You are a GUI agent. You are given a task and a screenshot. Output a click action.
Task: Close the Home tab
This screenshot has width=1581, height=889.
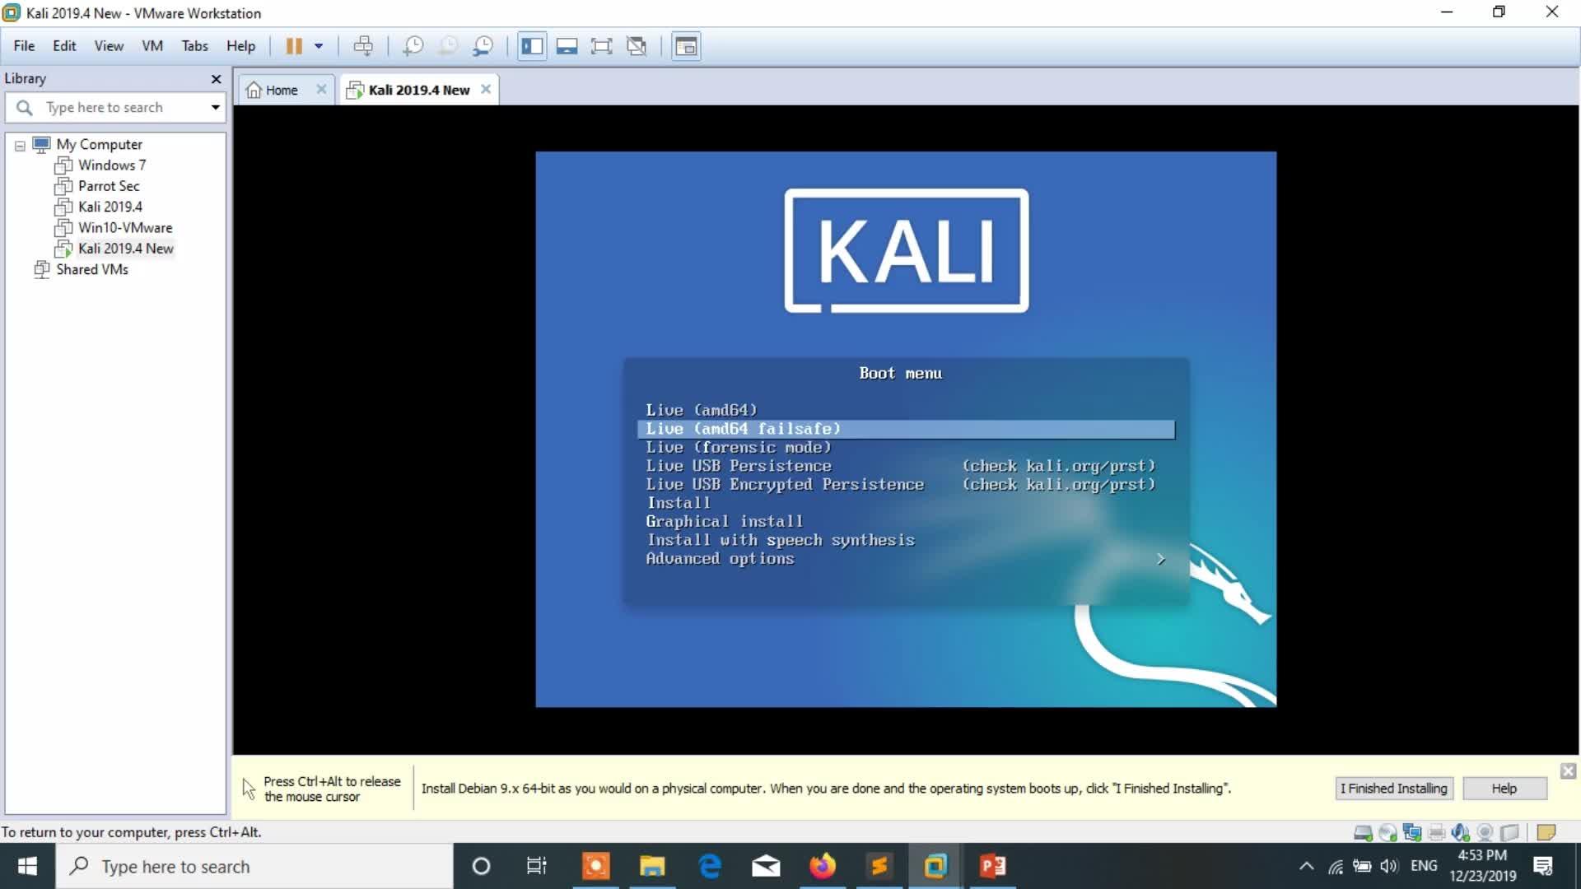pyautogui.click(x=321, y=89)
